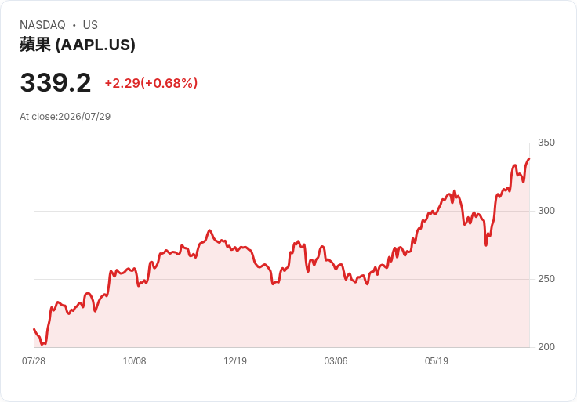Click the chart line's final endpoint
Screen dimensions: 577x402
(529, 158)
